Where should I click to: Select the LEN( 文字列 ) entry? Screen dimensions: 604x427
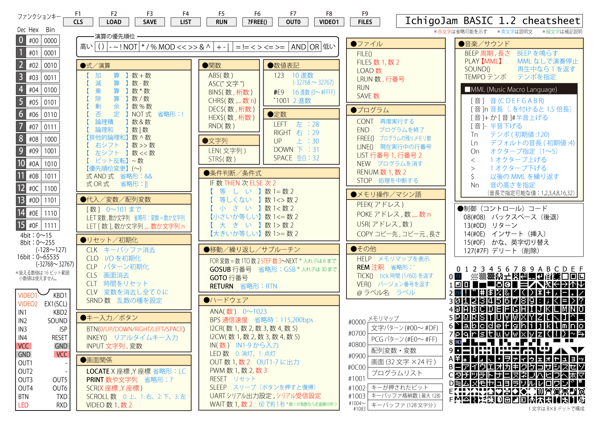click(x=227, y=151)
